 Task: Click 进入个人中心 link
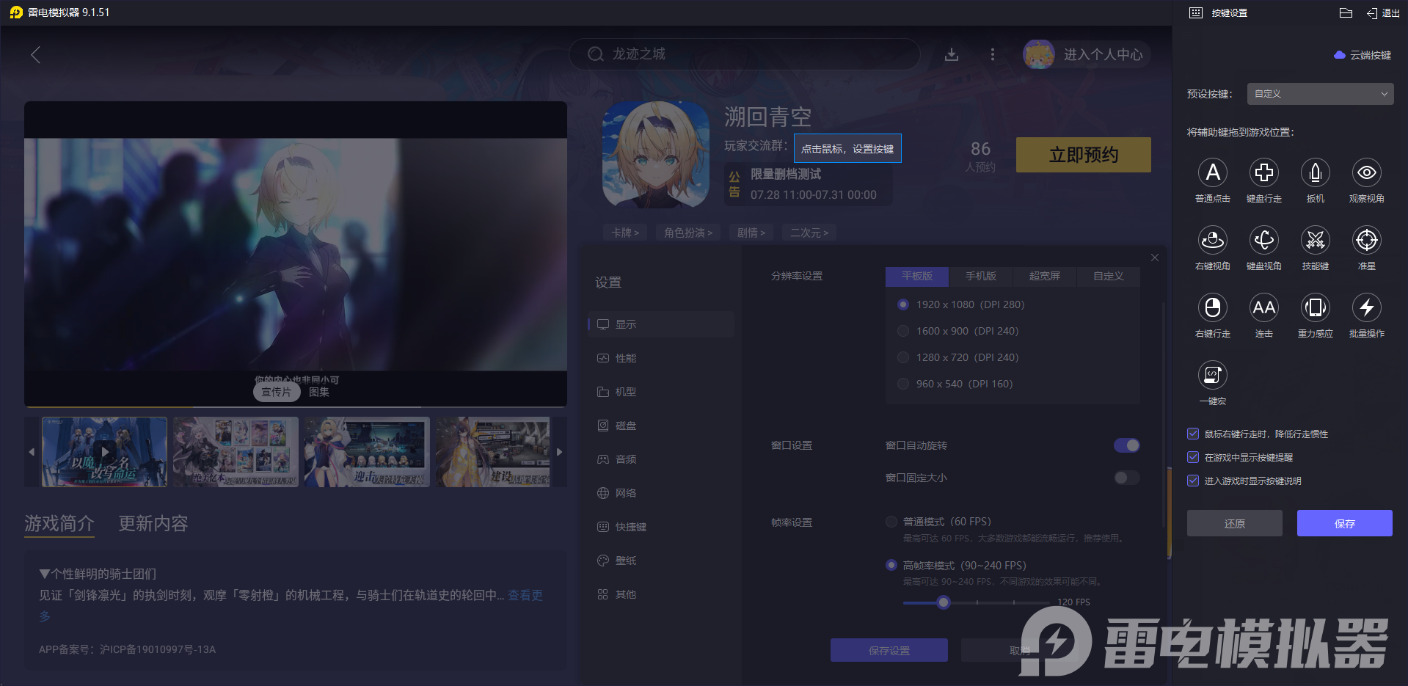tap(1103, 54)
